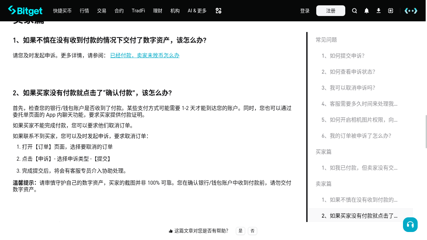427x240 pixels.
Task: Open the 快捷买币 menu
Action: point(62,11)
